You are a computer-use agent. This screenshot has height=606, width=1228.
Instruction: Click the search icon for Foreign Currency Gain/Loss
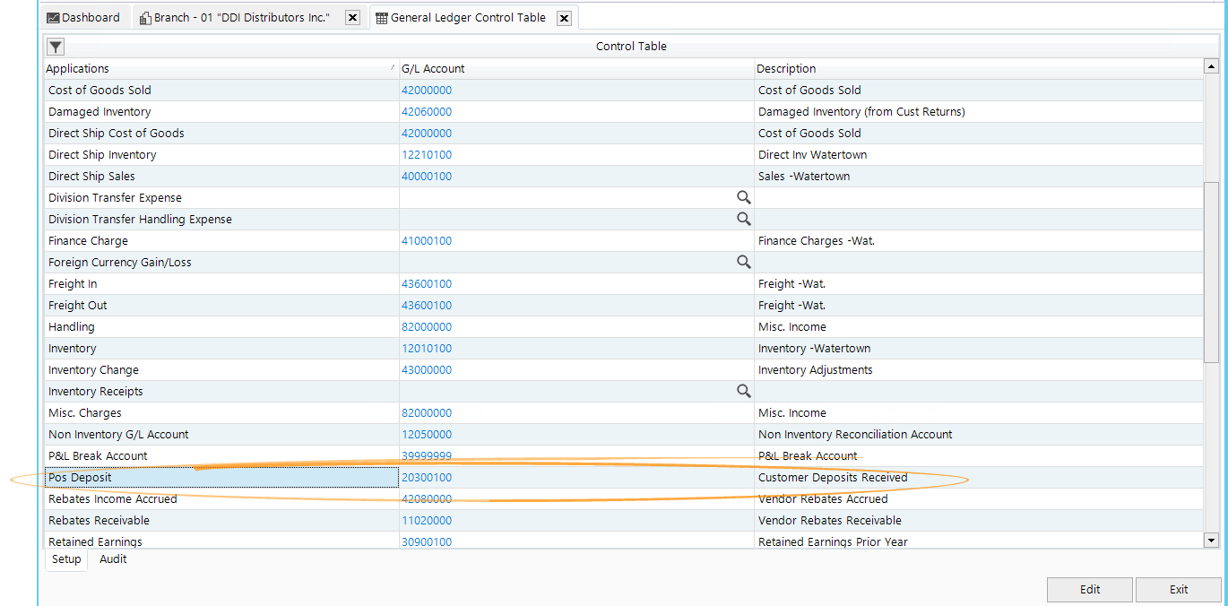743,262
